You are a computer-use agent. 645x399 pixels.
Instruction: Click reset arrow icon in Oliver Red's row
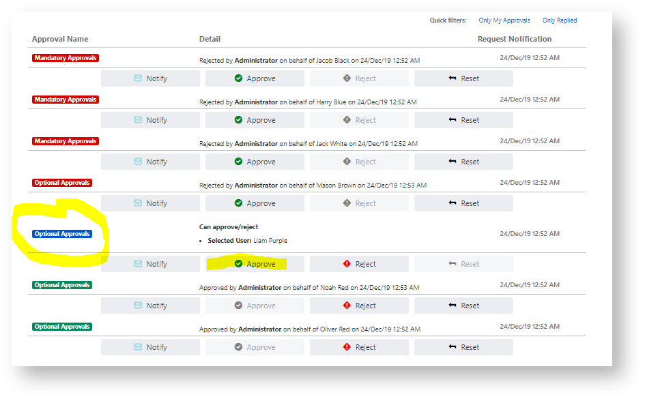click(452, 347)
